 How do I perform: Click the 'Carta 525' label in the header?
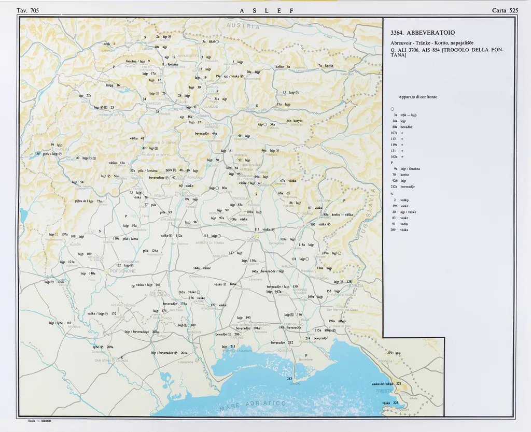click(505, 10)
